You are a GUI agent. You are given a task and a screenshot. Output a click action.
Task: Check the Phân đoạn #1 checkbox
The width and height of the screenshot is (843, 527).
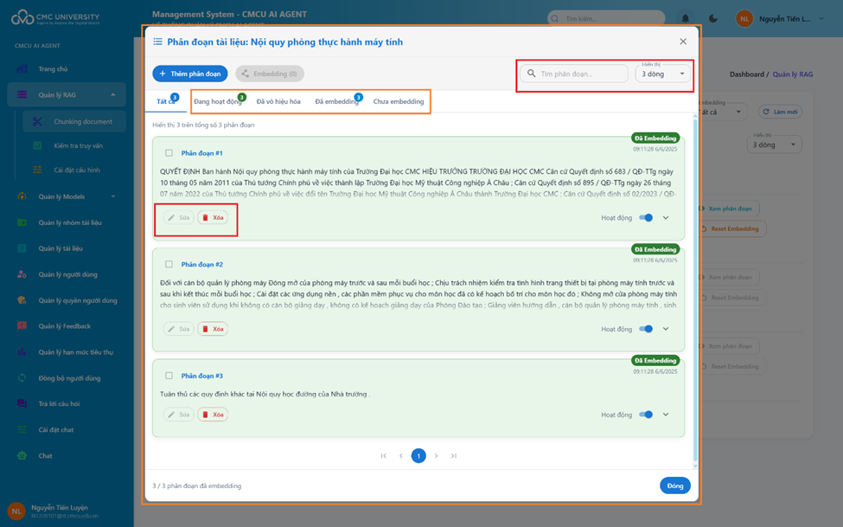pyautogui.click(x=169, y=153)
